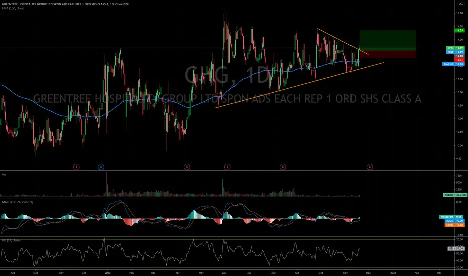Screen dimensions: 468x276
Task: Select the MACD (12, 26, close, 9) legend
Action: pyautogui.click(x=17, y=202)
